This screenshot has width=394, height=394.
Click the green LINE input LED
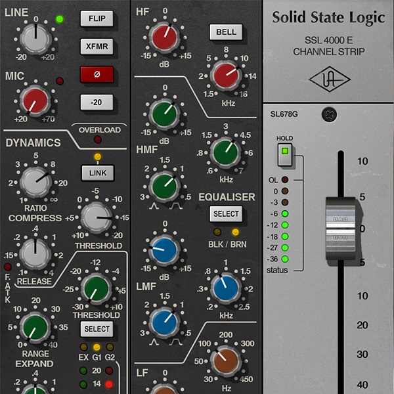click(x=60, y=19)
